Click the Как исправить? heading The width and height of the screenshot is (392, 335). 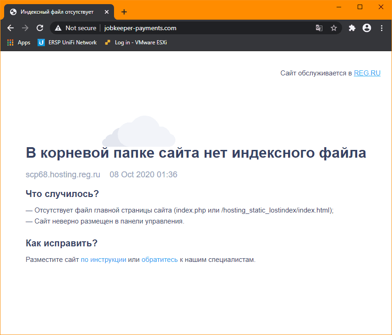pyautogui.click(x=61, y=243)
